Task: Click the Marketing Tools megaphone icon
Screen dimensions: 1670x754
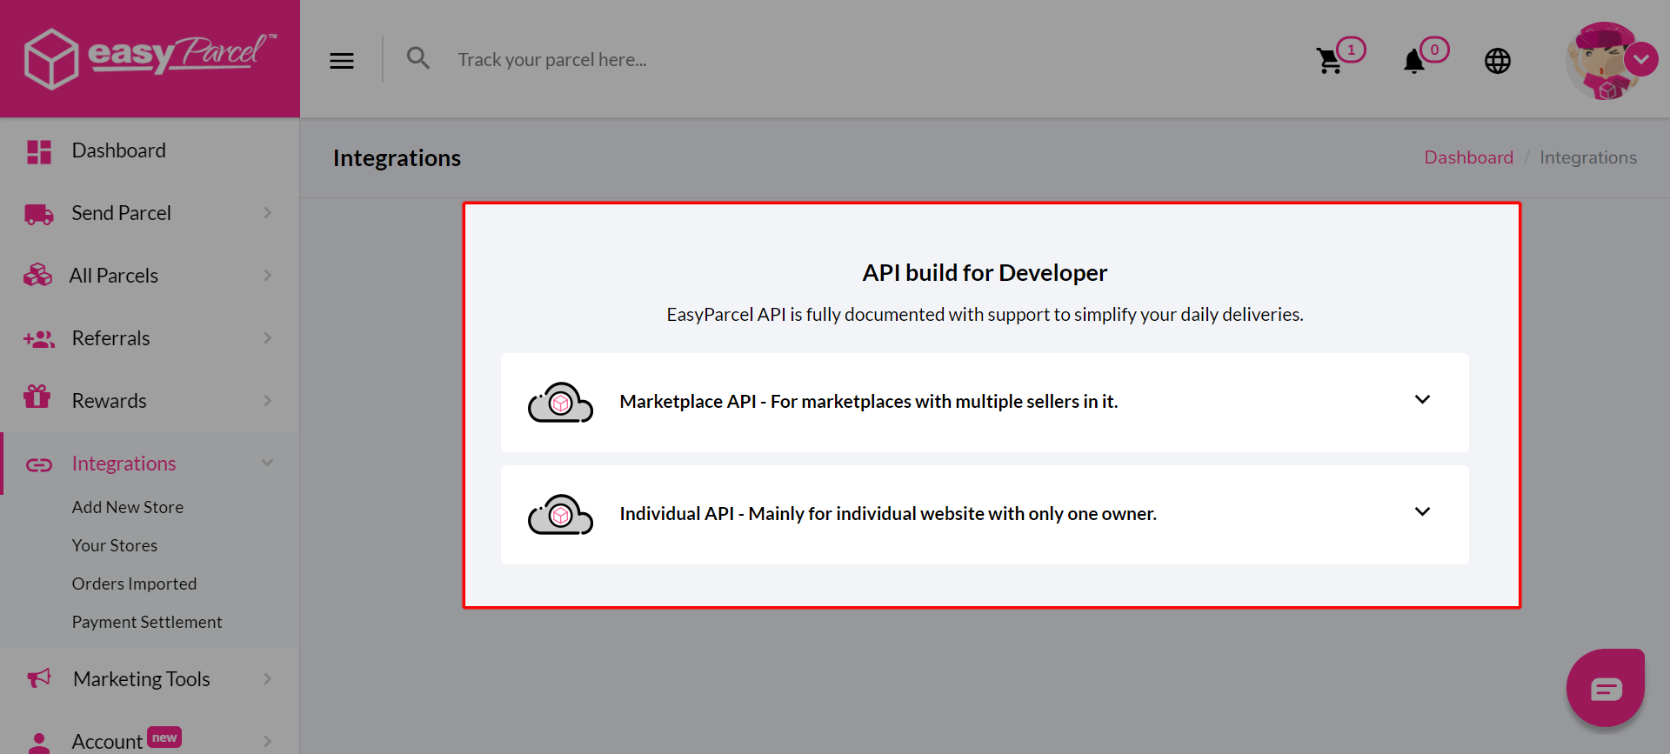Action: click(39, 677)
